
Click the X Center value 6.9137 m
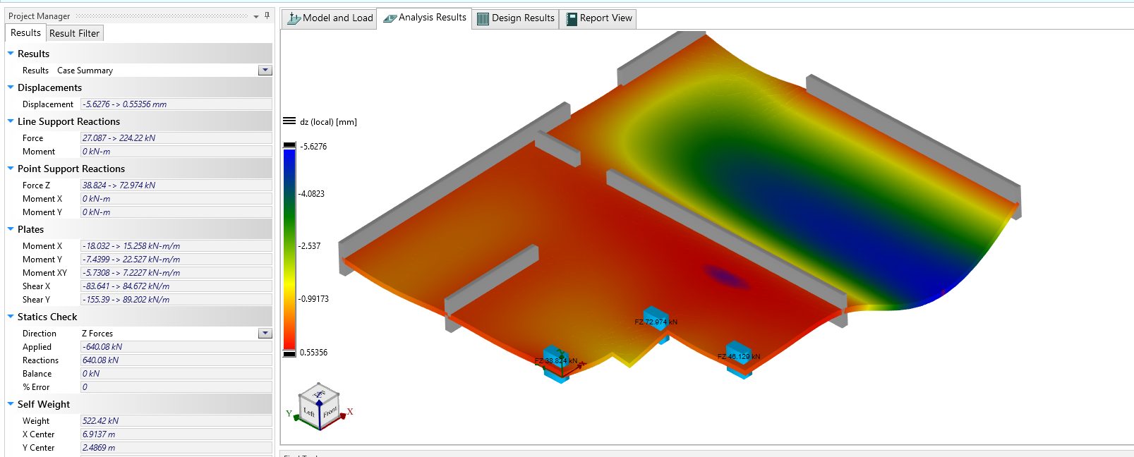tap(176, 434)
